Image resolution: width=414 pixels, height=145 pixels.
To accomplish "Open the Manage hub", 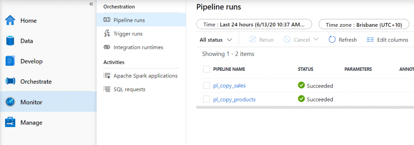I will (x=31, y=122).
